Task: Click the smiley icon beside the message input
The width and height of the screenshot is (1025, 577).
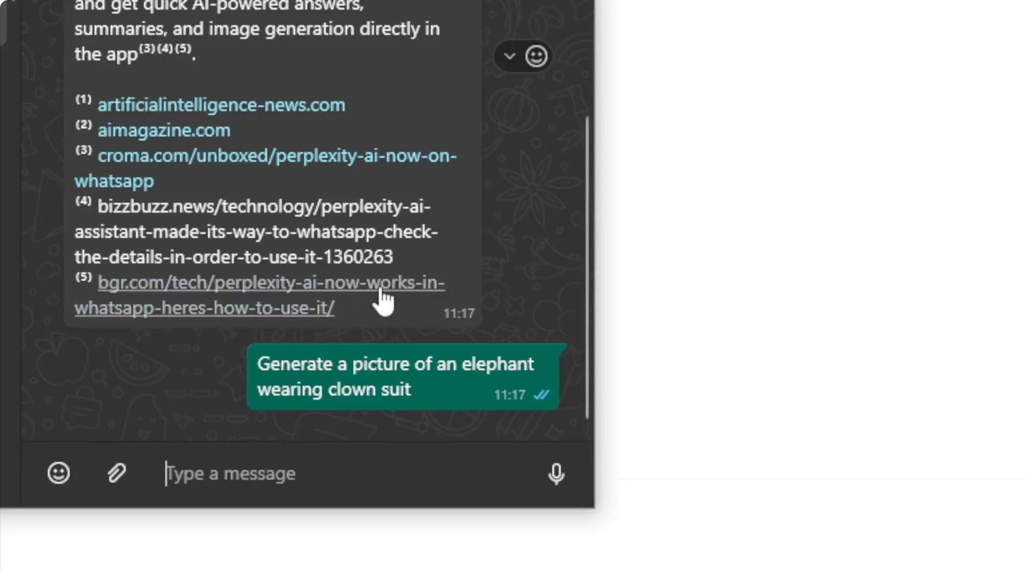Action: [x=59, y=473]
